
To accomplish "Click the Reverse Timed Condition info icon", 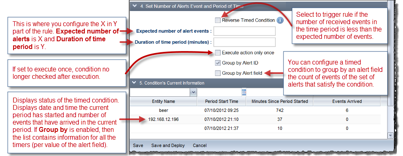I will coord(280,20).
